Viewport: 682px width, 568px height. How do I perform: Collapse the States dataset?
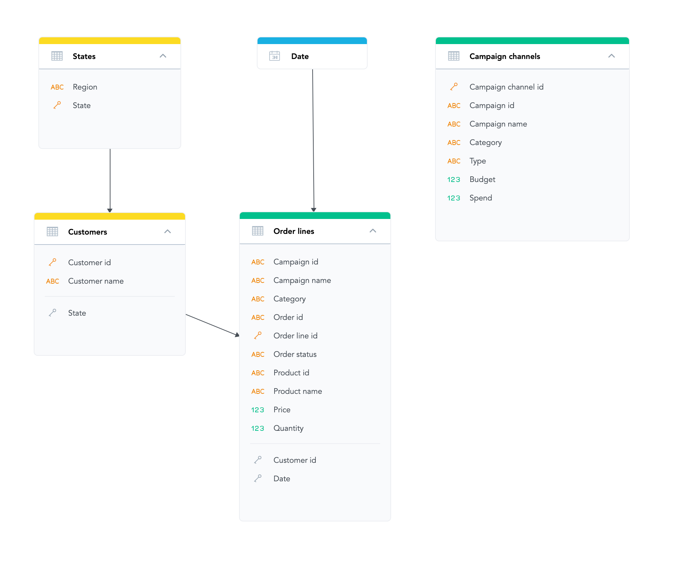coord(163,56)
